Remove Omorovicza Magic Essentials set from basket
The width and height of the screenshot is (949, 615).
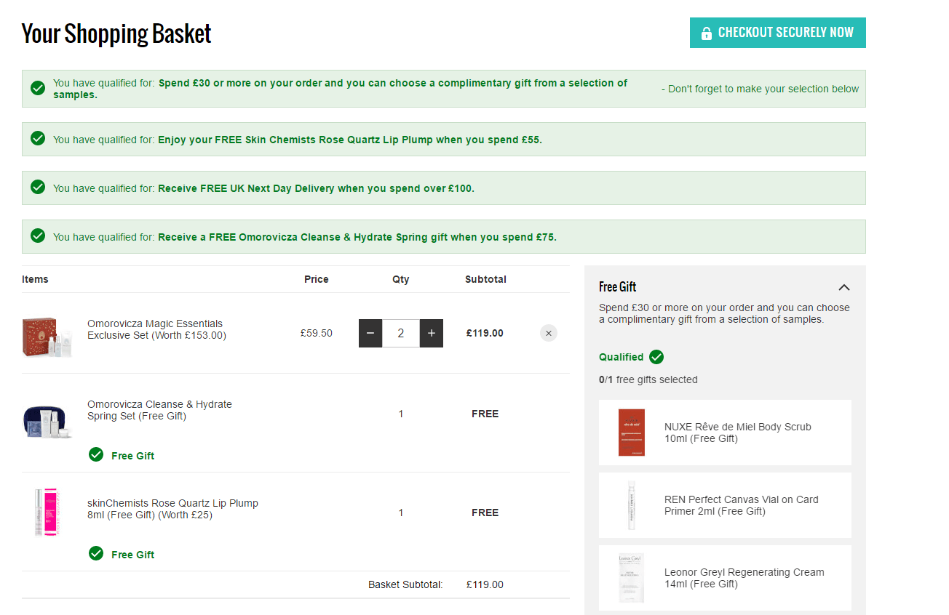tap(549, 333)
